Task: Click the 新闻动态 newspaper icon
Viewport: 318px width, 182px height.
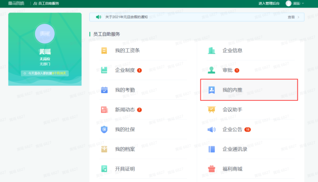Action: click(x=104, y=109)
